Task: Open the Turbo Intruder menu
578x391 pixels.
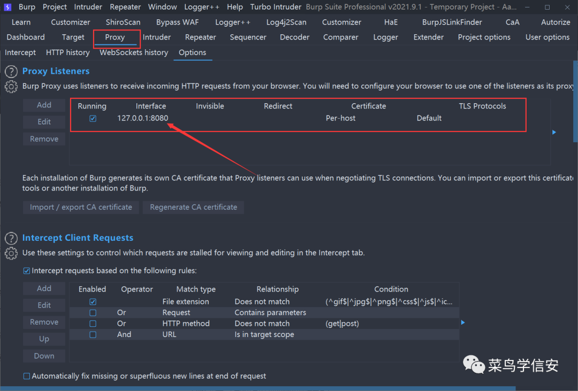Action: 276,7
